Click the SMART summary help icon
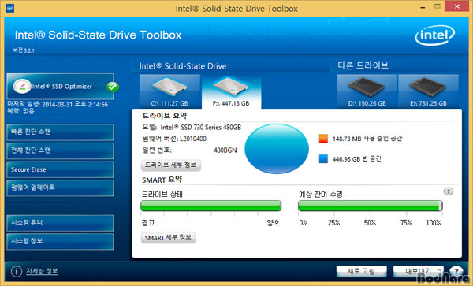This screenshot has width=473, height=286. [449, 191]
